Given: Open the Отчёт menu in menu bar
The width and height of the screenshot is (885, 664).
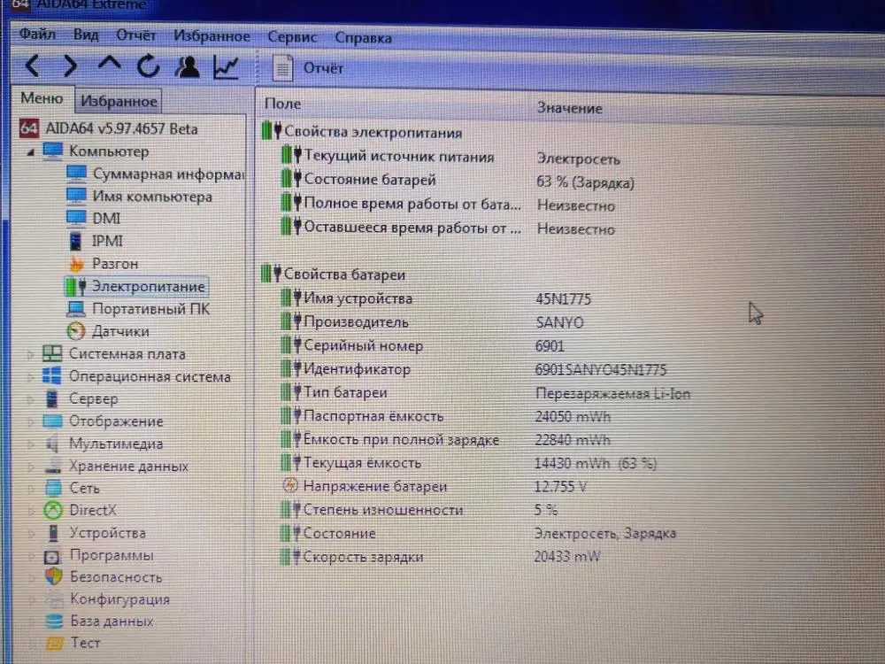Looking at the screenshot, I should tap(136, 35).
